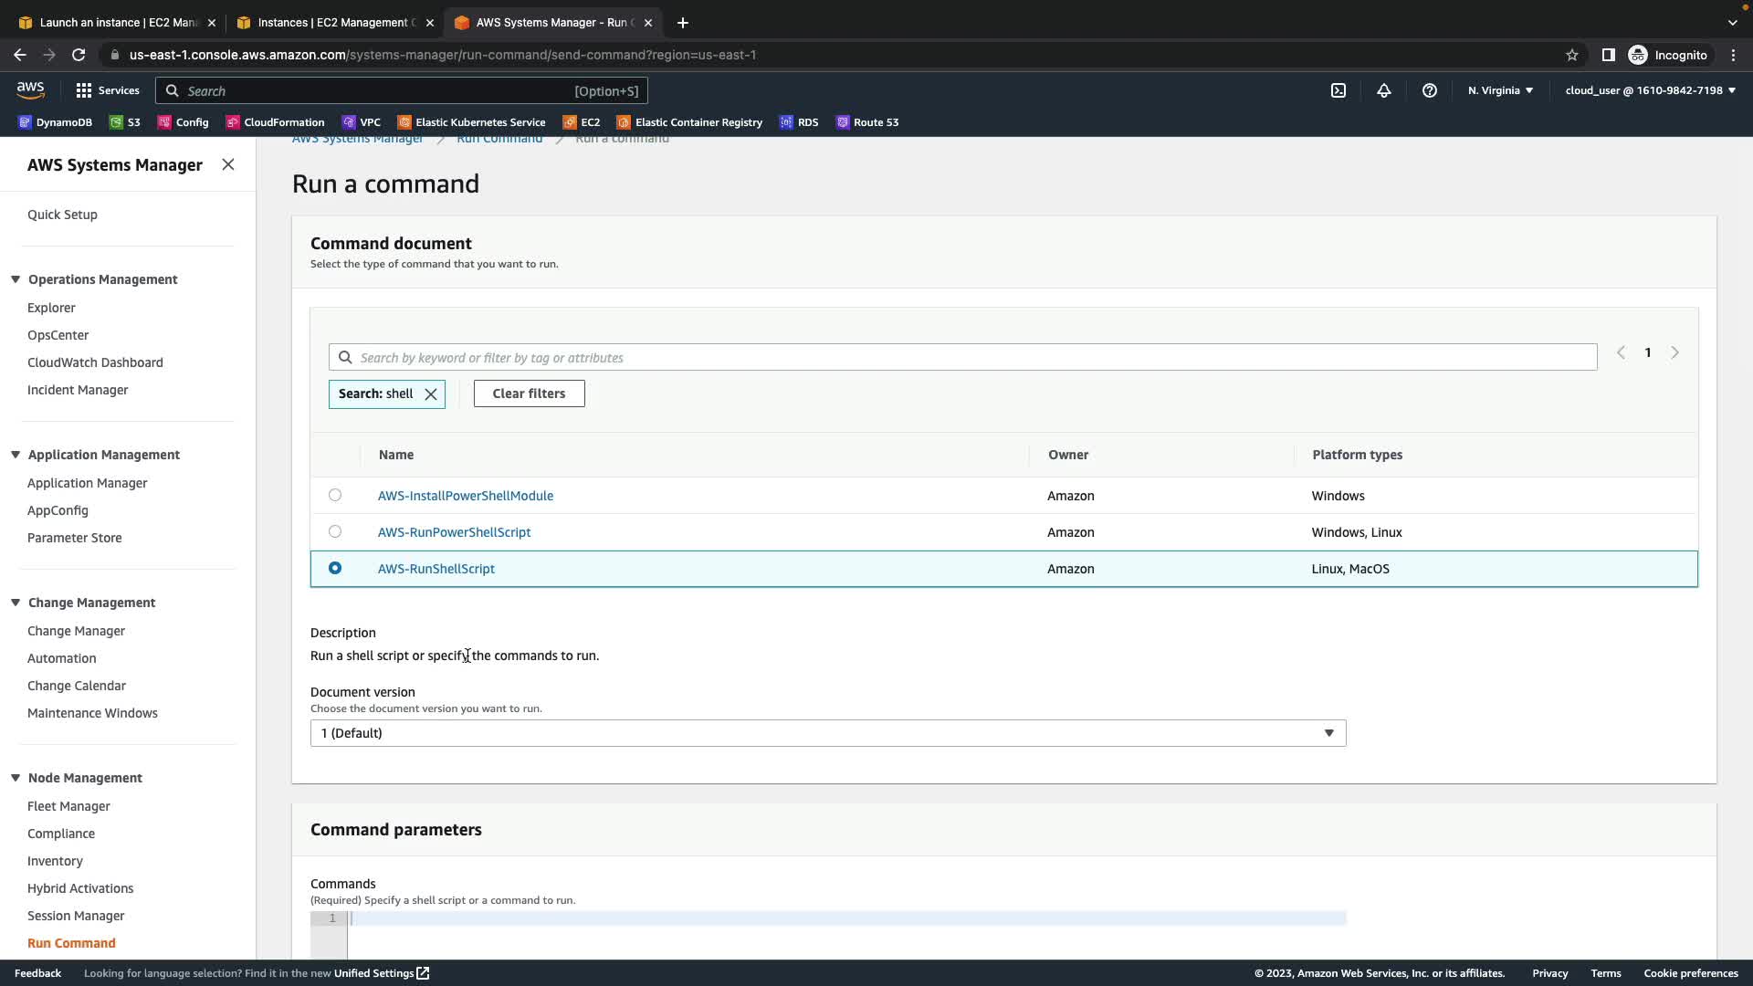
Task: Open the notifications bell icon
Action: 1383,90
